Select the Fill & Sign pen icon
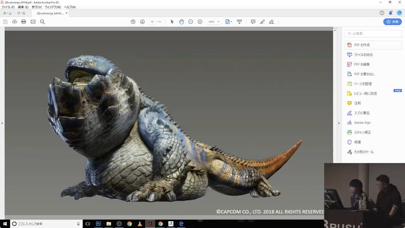This screenshot has height=228, width=405. click(262, 21)
